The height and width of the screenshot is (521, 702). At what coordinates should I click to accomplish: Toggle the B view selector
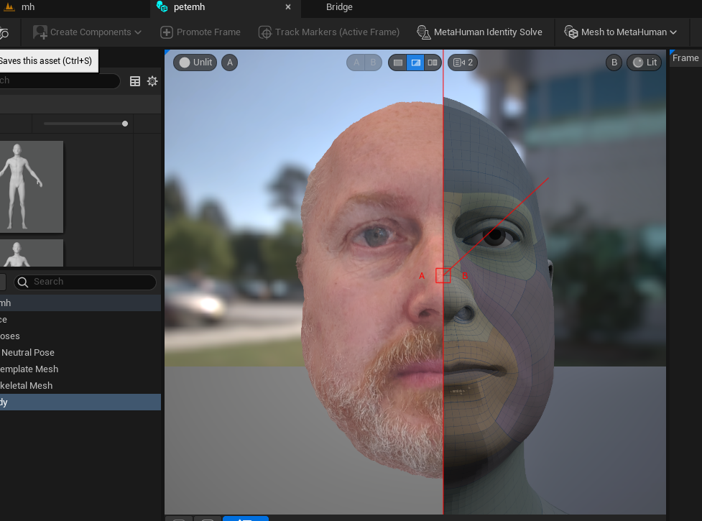point(373,63)
